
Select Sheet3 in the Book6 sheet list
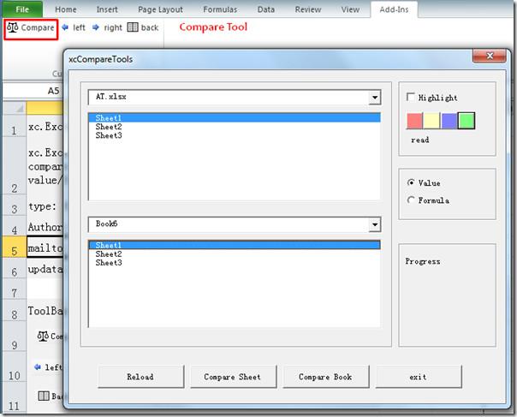tap(235, 263)
